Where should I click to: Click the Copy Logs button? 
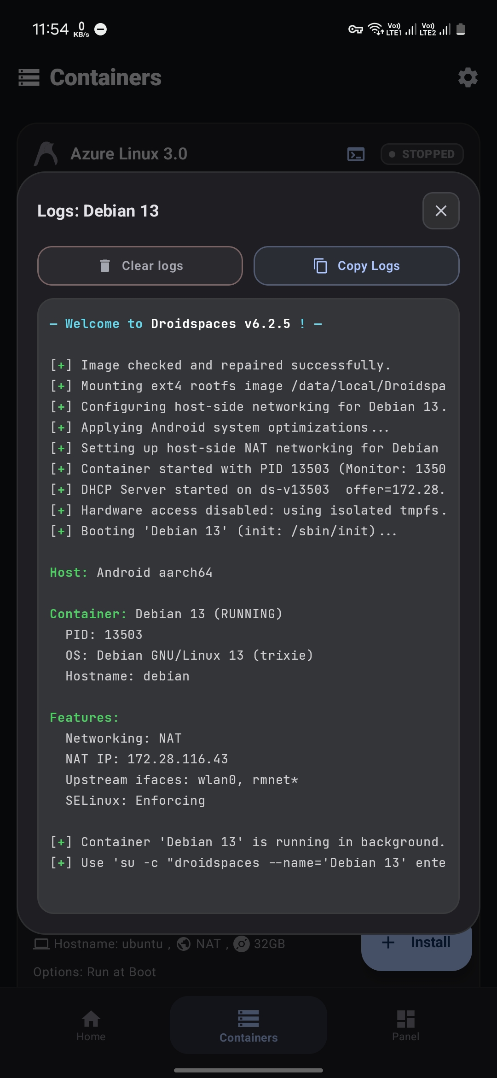pos(357,266)
